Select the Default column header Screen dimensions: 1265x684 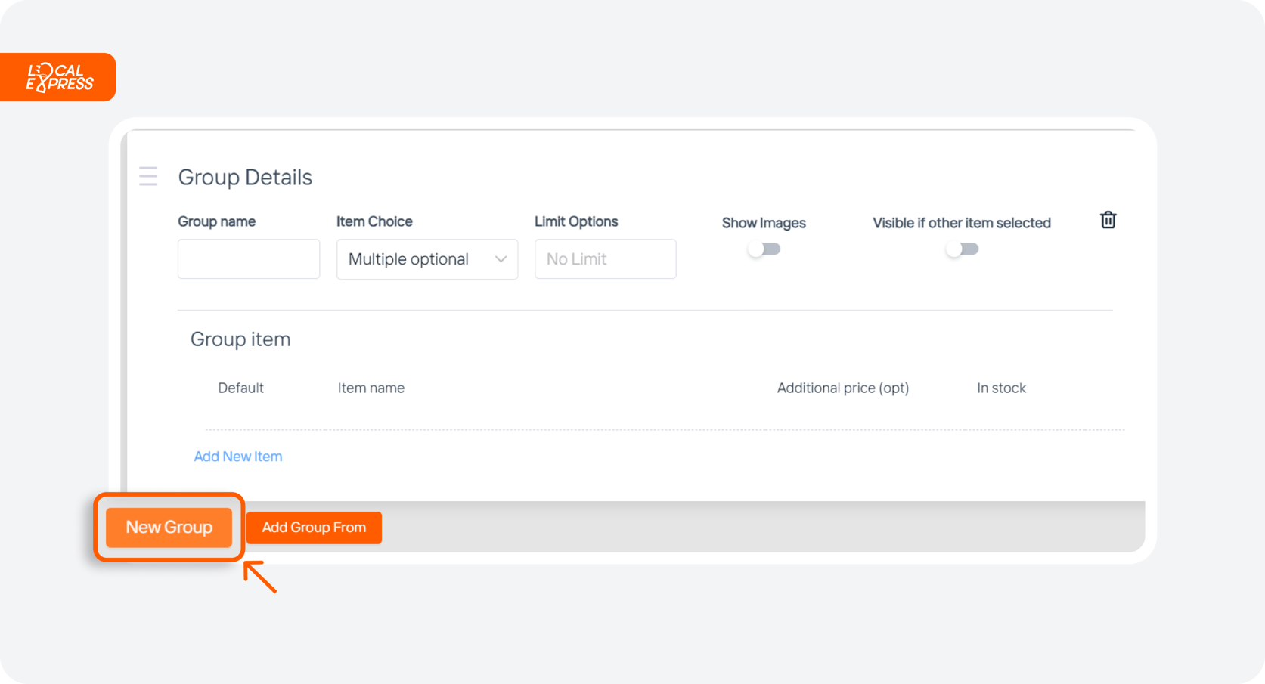pos(240,387)
